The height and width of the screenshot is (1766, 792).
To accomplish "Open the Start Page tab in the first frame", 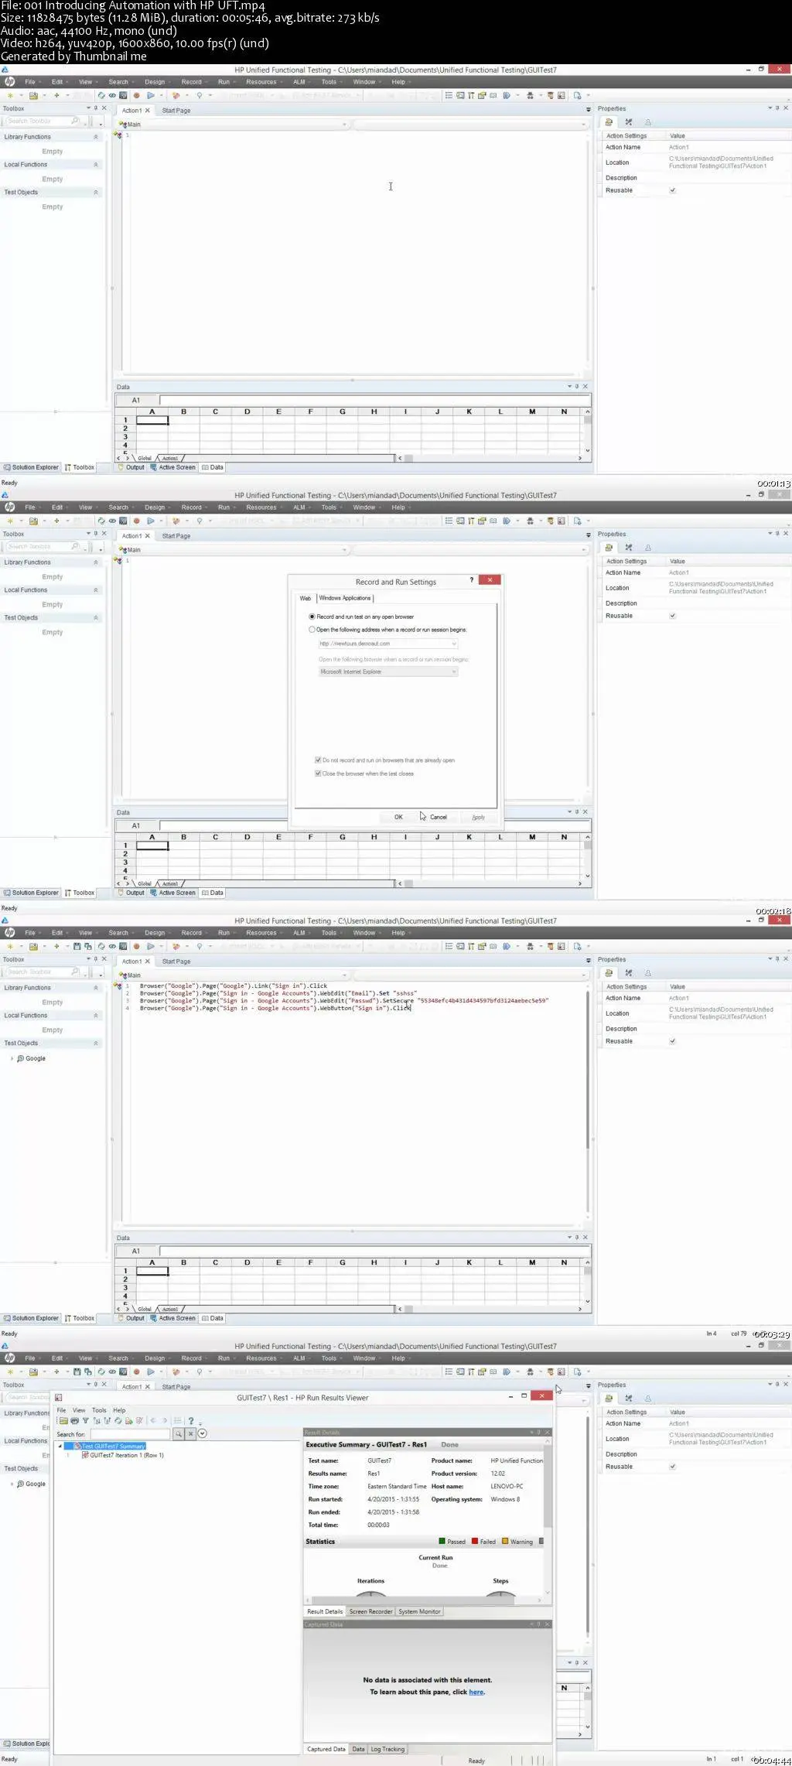I will (x=176, y=111).
